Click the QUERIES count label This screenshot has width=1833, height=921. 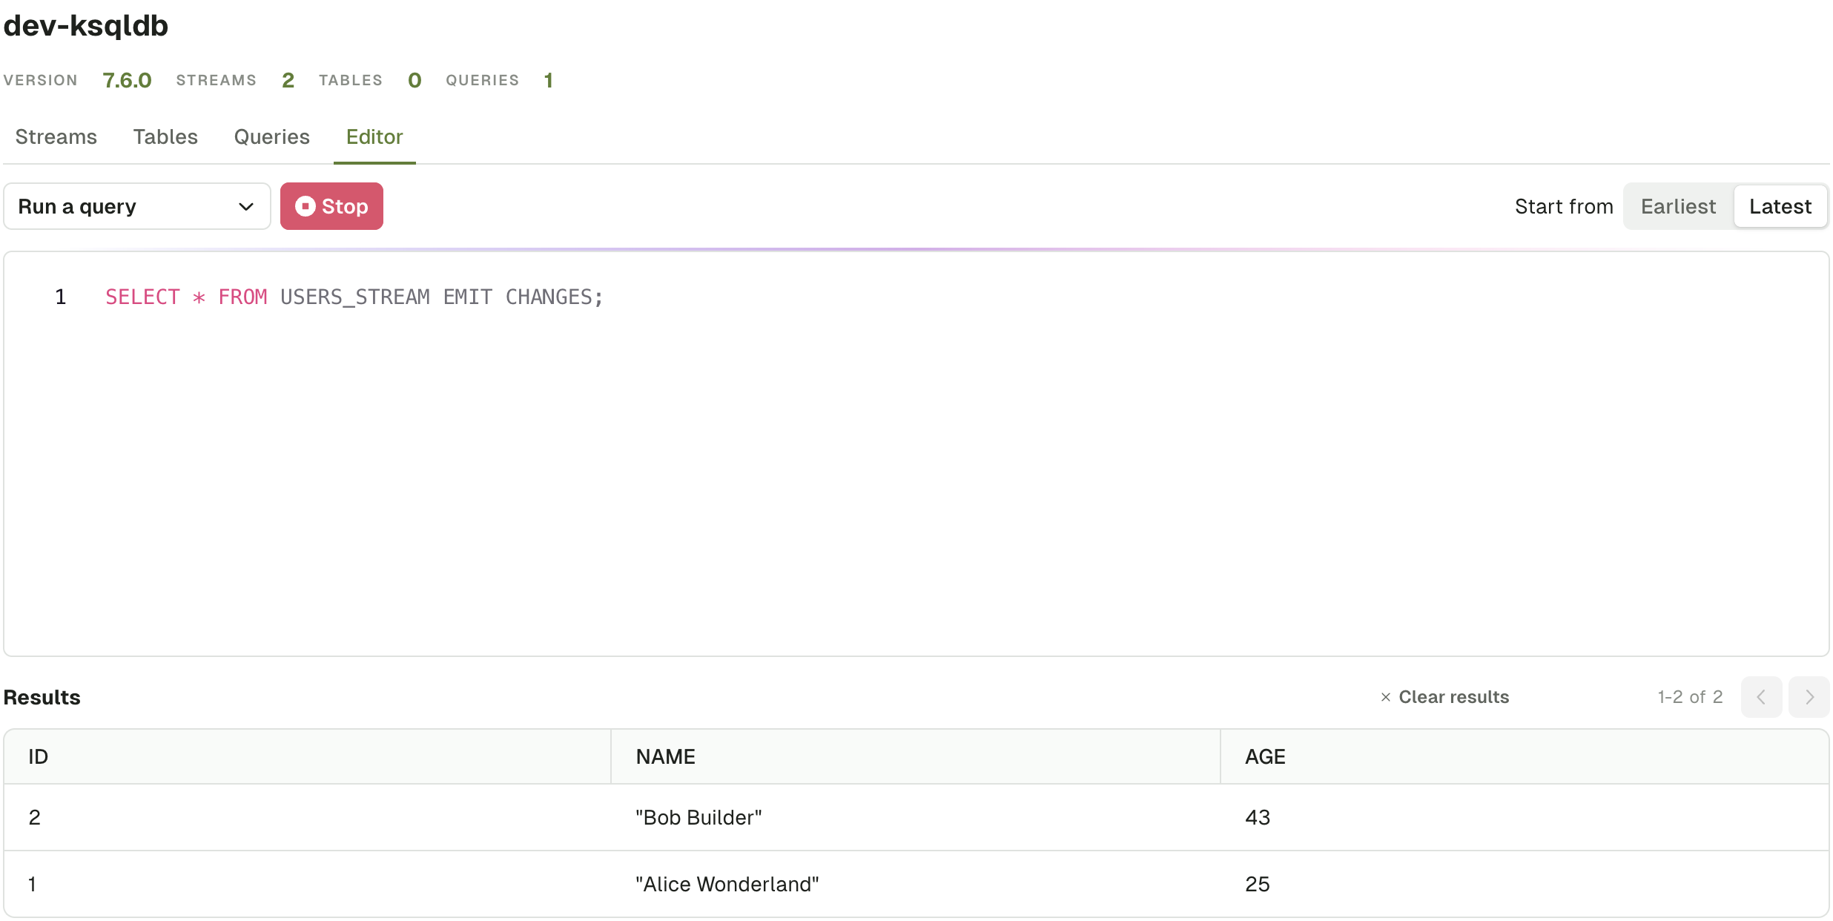click(x=483, y=80)
